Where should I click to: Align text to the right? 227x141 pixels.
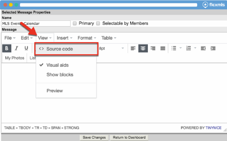(x=153, y=48)
